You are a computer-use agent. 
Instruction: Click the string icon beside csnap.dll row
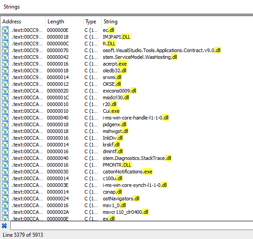click(5, 192)
